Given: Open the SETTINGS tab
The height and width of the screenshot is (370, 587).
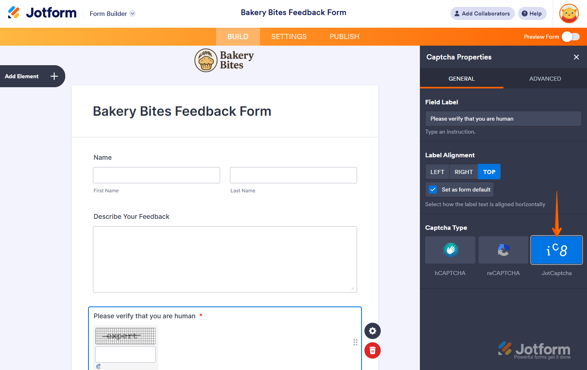Looking at the screenshot, I should (x=289, y=37).
